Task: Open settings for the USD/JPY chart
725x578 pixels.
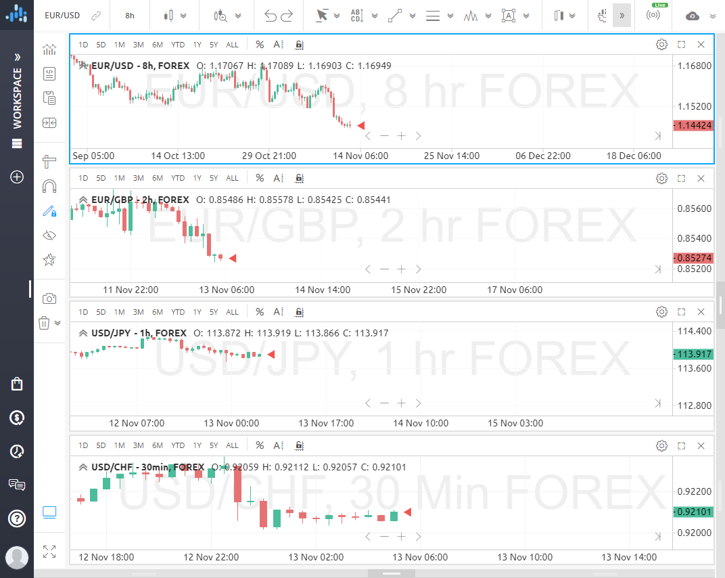Action: pyautogui.click(x=661, y=312)
